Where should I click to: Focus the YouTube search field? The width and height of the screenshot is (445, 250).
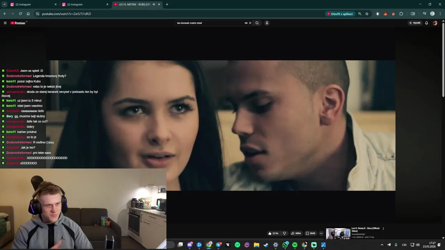[210, 23]
